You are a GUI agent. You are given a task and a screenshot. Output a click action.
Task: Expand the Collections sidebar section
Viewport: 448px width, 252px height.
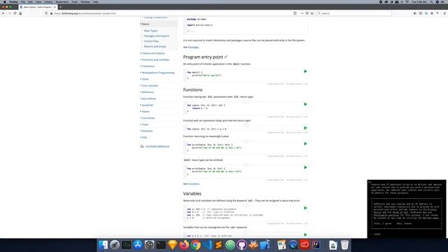coord(148,66)
